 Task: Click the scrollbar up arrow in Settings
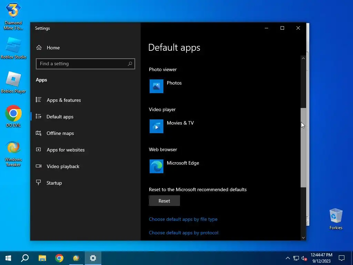(303, 58)
